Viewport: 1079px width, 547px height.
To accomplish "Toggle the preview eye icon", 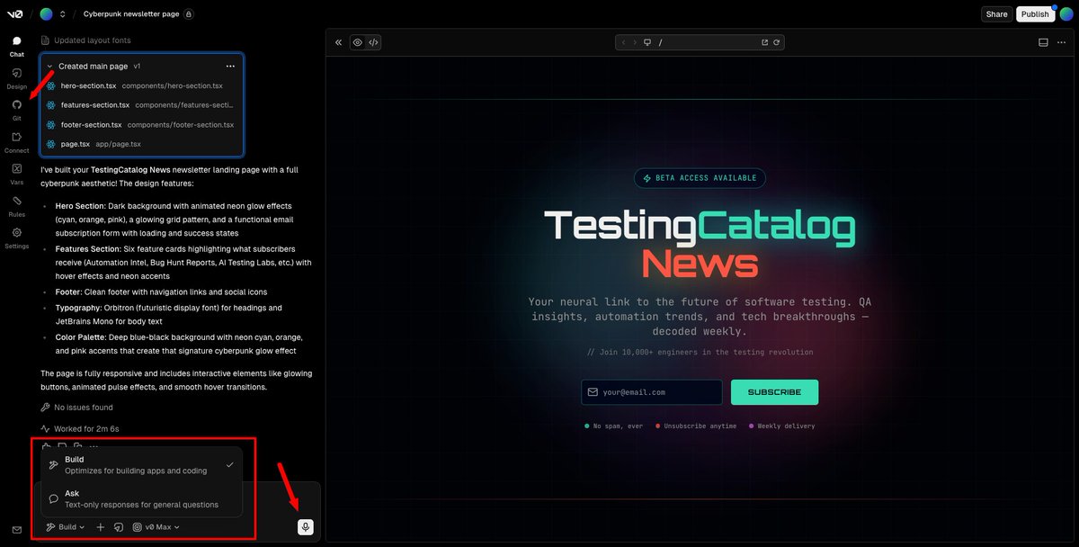I will [x=356, y=41].
